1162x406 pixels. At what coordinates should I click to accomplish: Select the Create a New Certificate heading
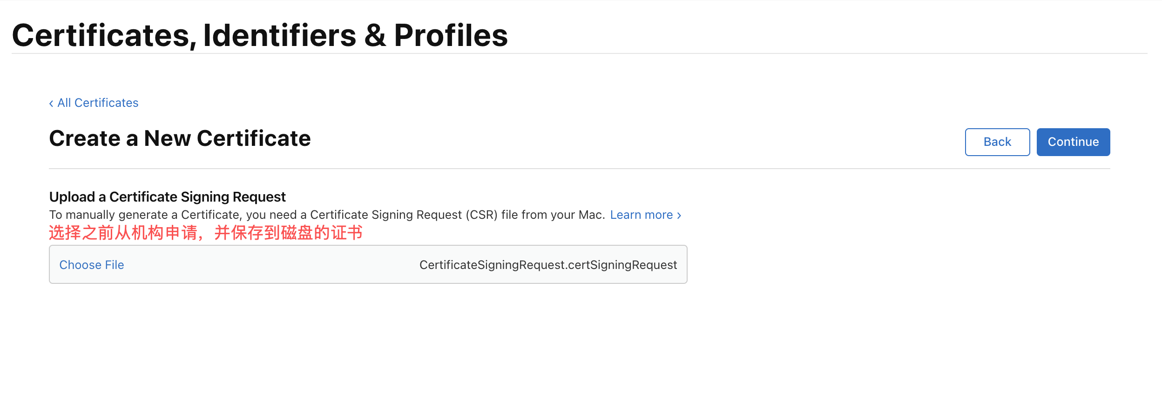[180, 138]
